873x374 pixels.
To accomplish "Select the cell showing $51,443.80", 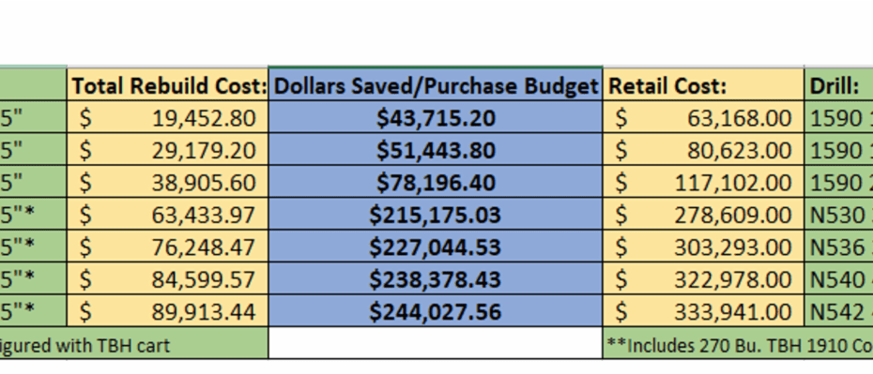I will coord(436,149).
